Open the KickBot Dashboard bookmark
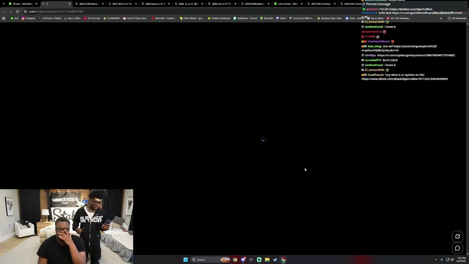 (x=219, y=18)
